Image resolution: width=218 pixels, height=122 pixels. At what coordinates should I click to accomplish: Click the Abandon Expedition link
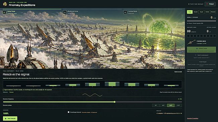pyautogui.click(x=193, y=118)
